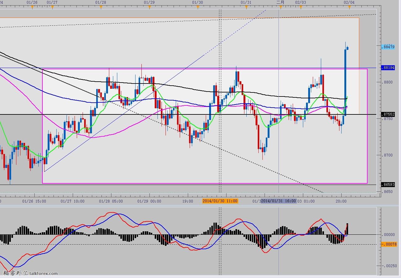
Task: Click the 01/27 10:00 time axis label
Action: 73,201
